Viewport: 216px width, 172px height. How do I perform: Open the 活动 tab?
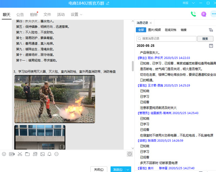61,15
